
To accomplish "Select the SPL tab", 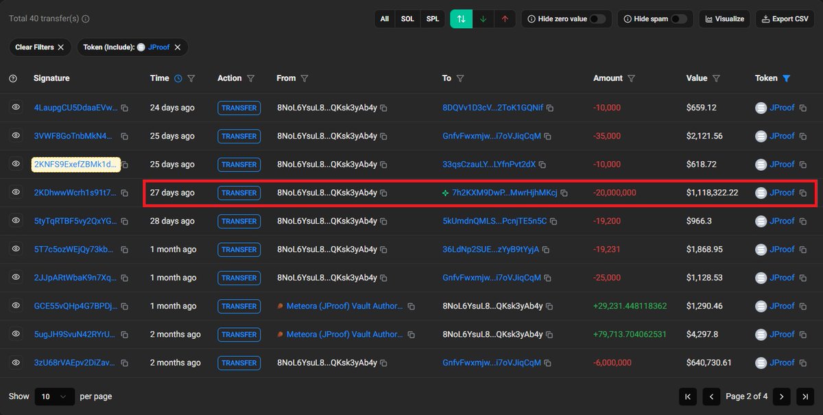I will pyautogui.click(x=433, y=19).
